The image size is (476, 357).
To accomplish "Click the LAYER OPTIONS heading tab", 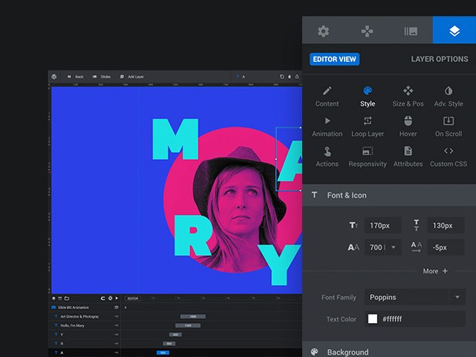I will click(439, 59).
